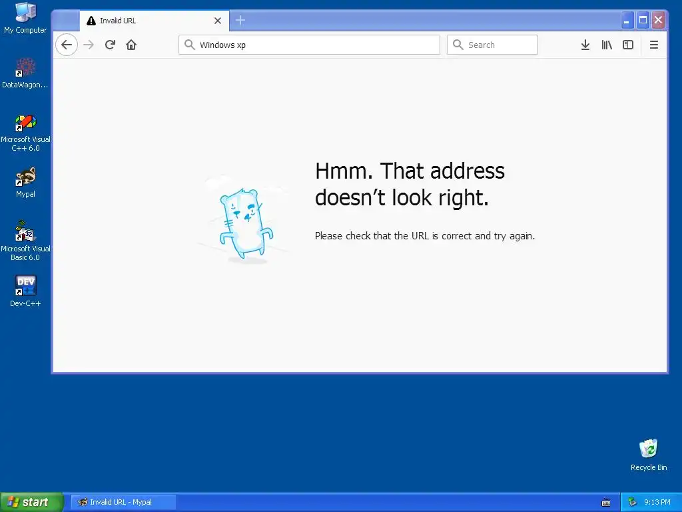Minimize the Mypal browser window

627,20
